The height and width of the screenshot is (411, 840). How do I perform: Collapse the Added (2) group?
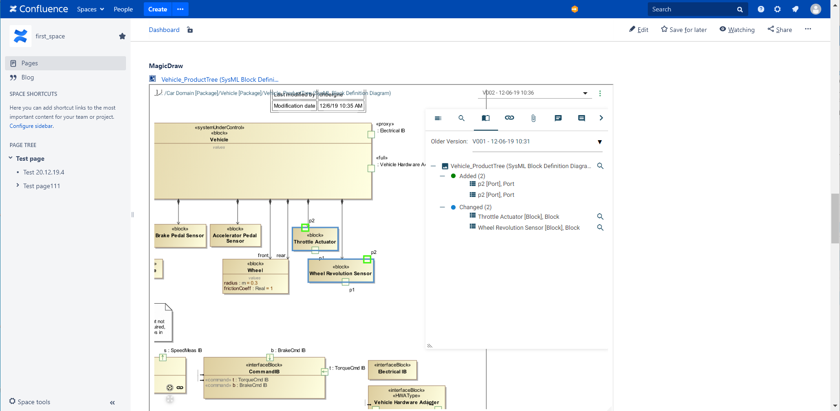[x=442, y=176]
